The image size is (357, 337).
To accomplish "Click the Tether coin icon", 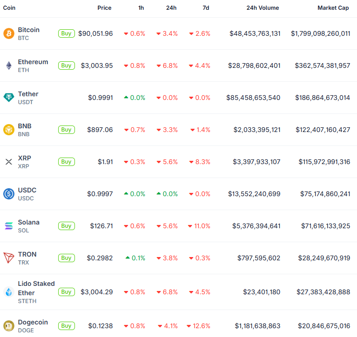I will tap(9, 98).
